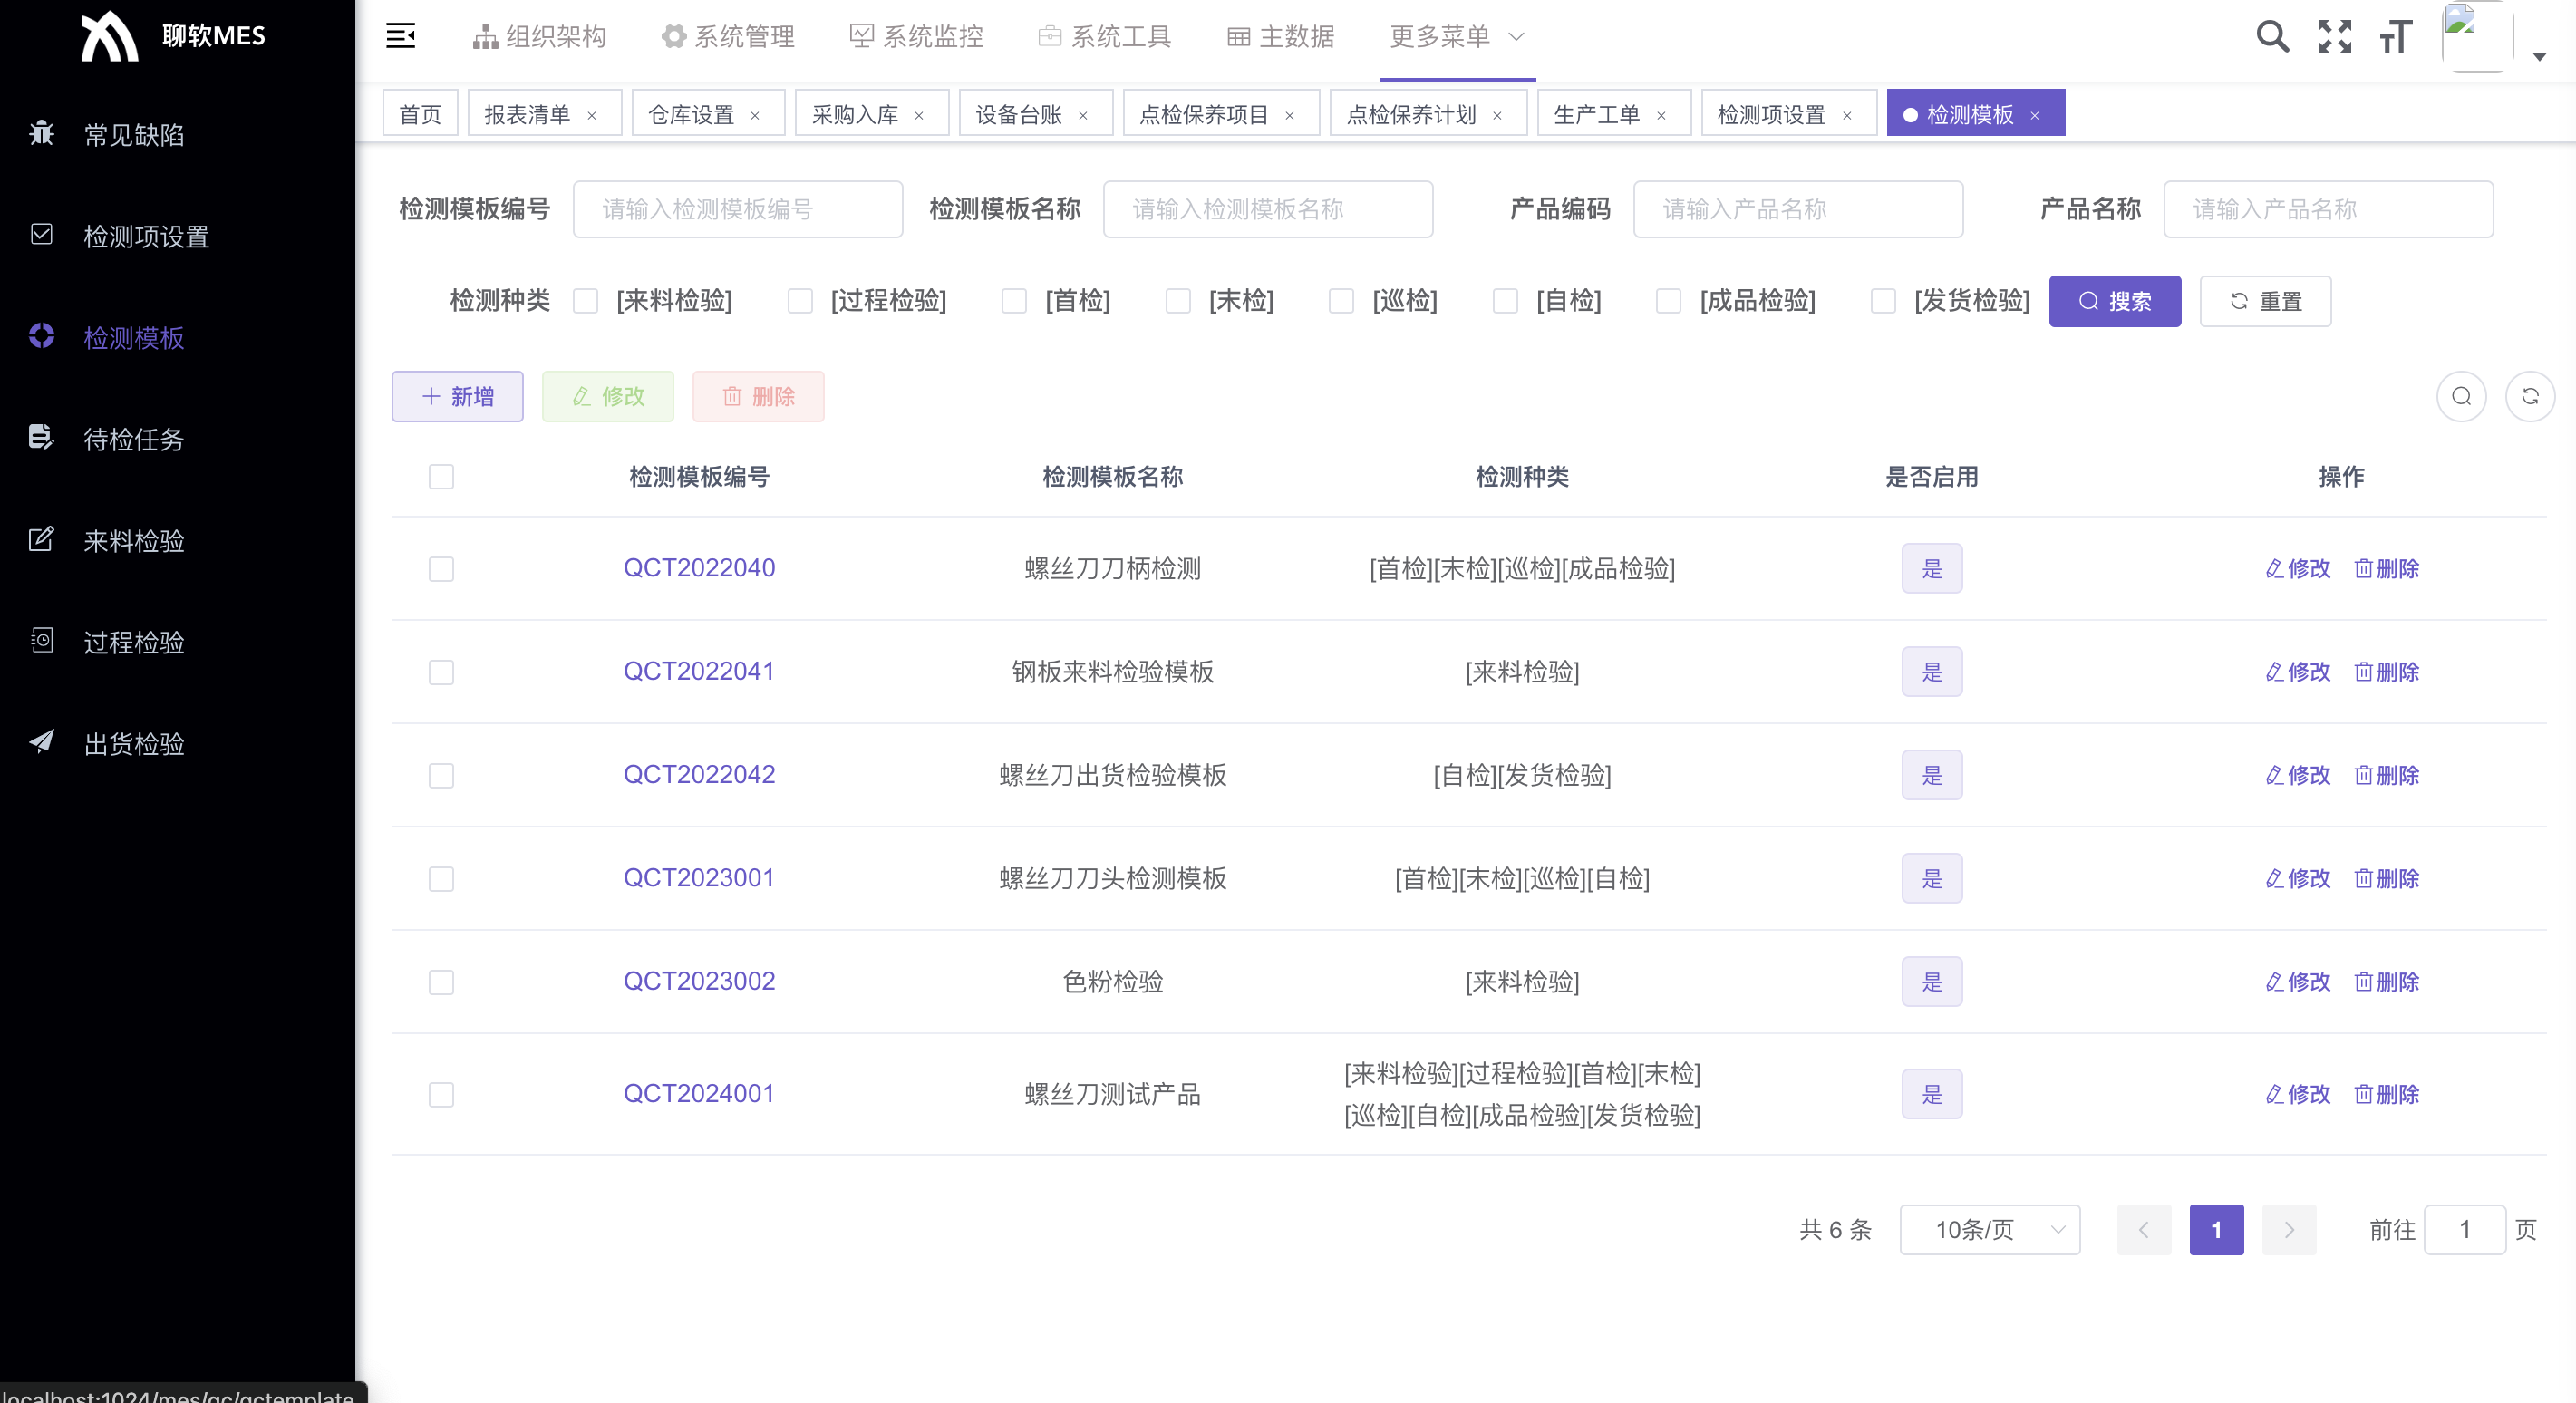This screenshot has height=1403, width=2576.
Task: Switch to the 首页 tab
Action: (x=420, y=114)
